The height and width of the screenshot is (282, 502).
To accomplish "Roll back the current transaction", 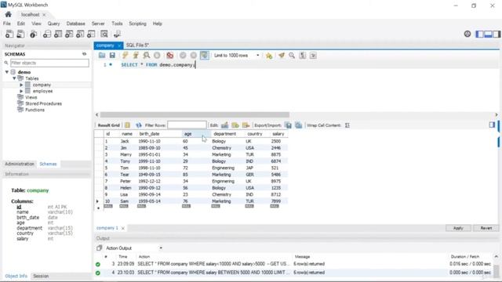I will [194, 56].
